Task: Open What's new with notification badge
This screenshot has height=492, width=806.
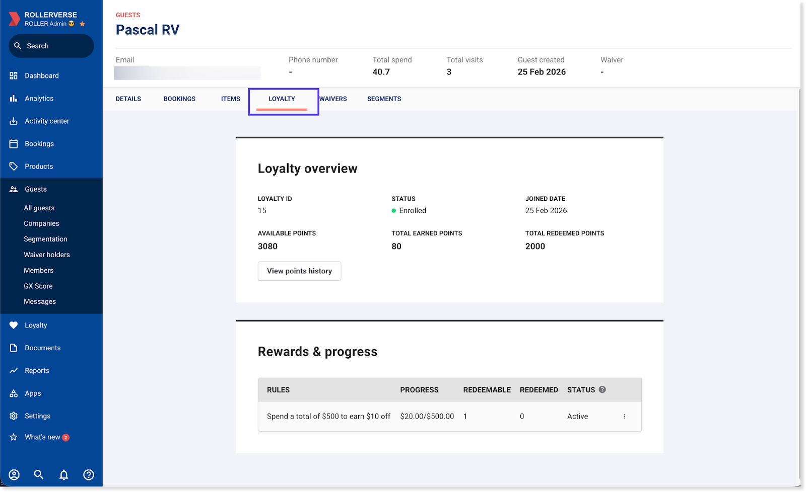Action: 43,437
